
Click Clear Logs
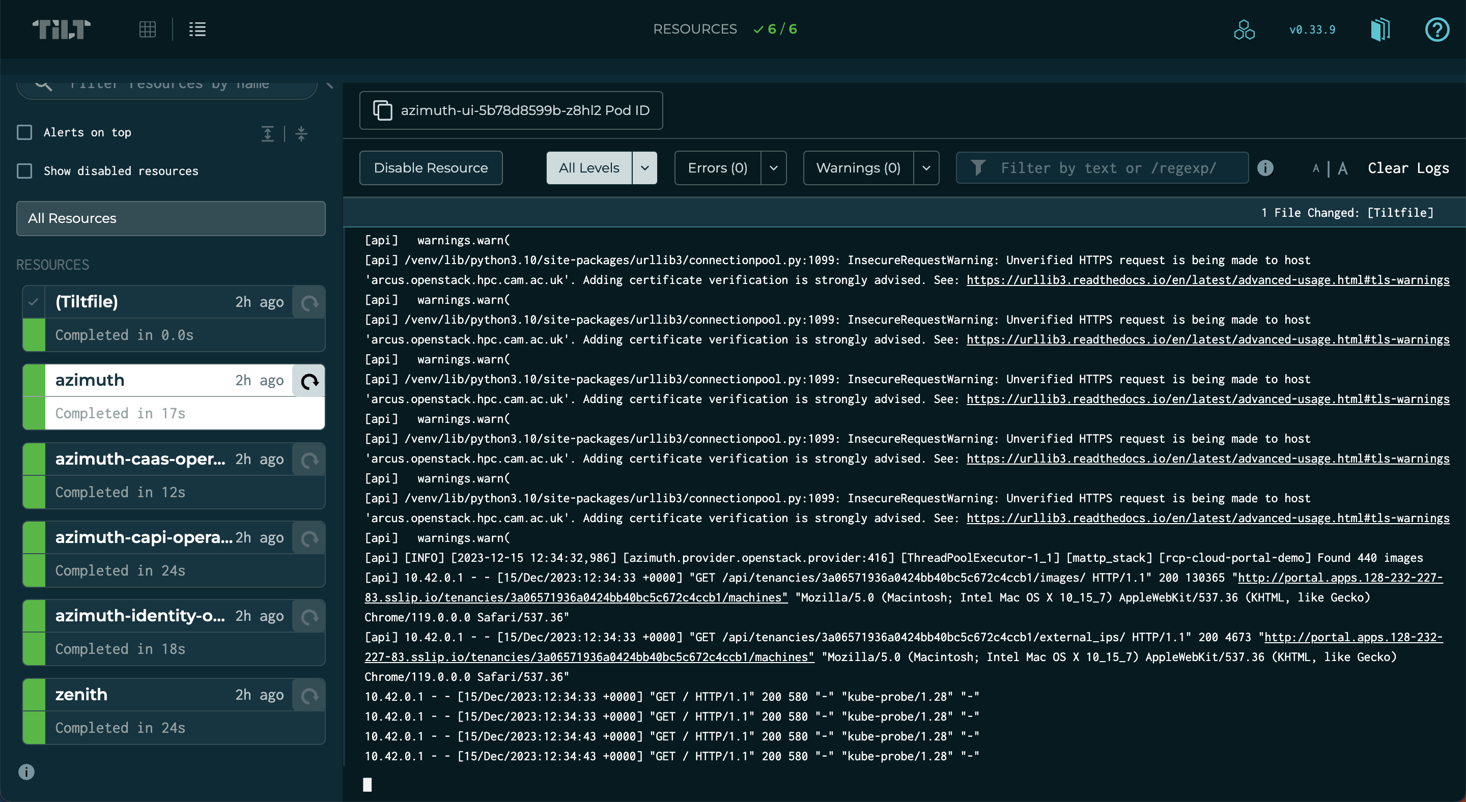click(x=1408, y=168)
